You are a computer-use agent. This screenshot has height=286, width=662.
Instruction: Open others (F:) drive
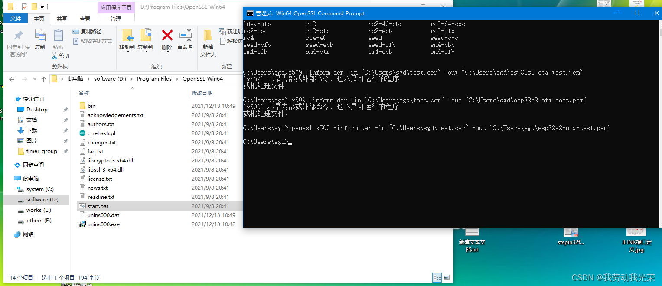coord(39,221)
